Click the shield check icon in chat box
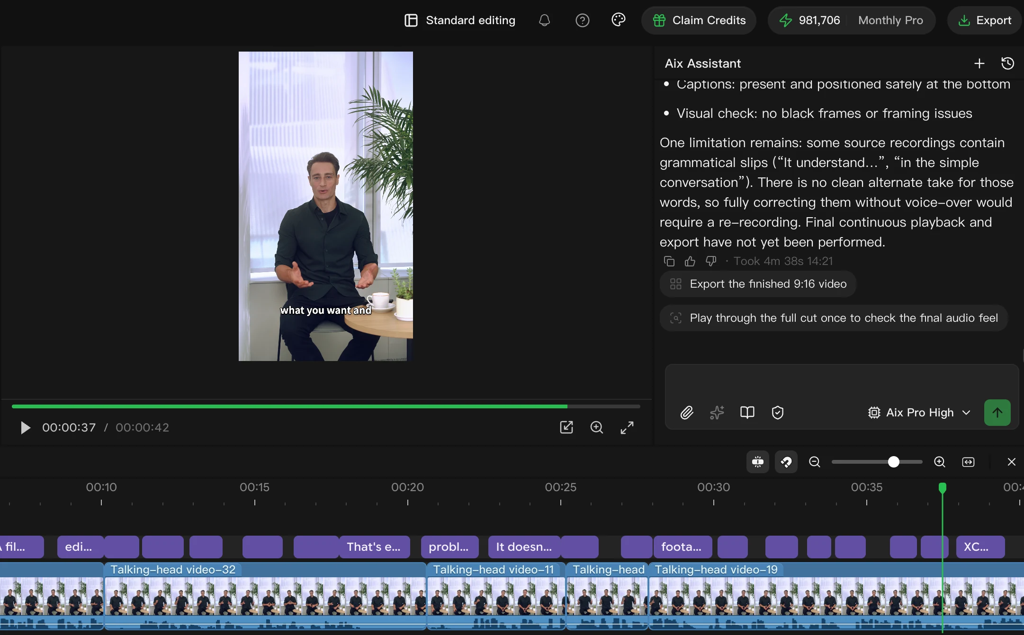Screen dimensions: 1024x635 778,413
